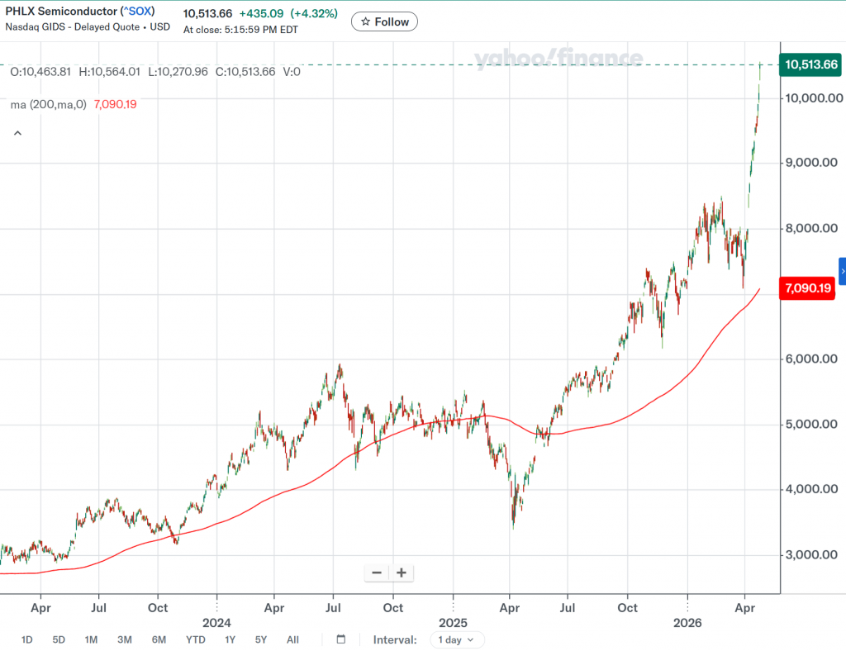The width and height of the screenshot is (846, 651).
Task: Switch chart to the 1M range
Action: pyautogui.click(x=91, y=639)
